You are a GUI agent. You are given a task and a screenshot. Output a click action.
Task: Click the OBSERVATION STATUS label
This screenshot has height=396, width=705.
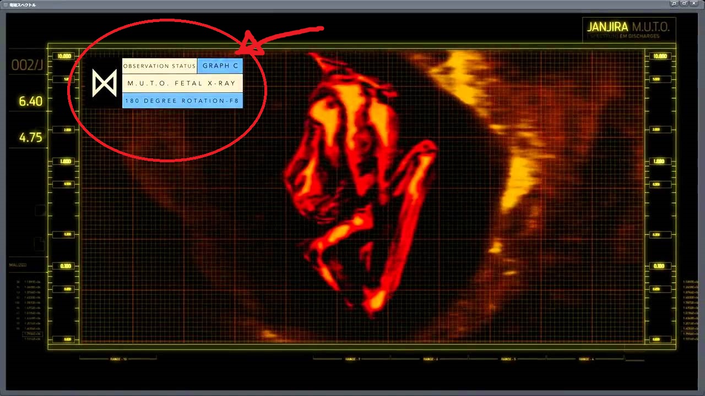click(x=159, y=66)
